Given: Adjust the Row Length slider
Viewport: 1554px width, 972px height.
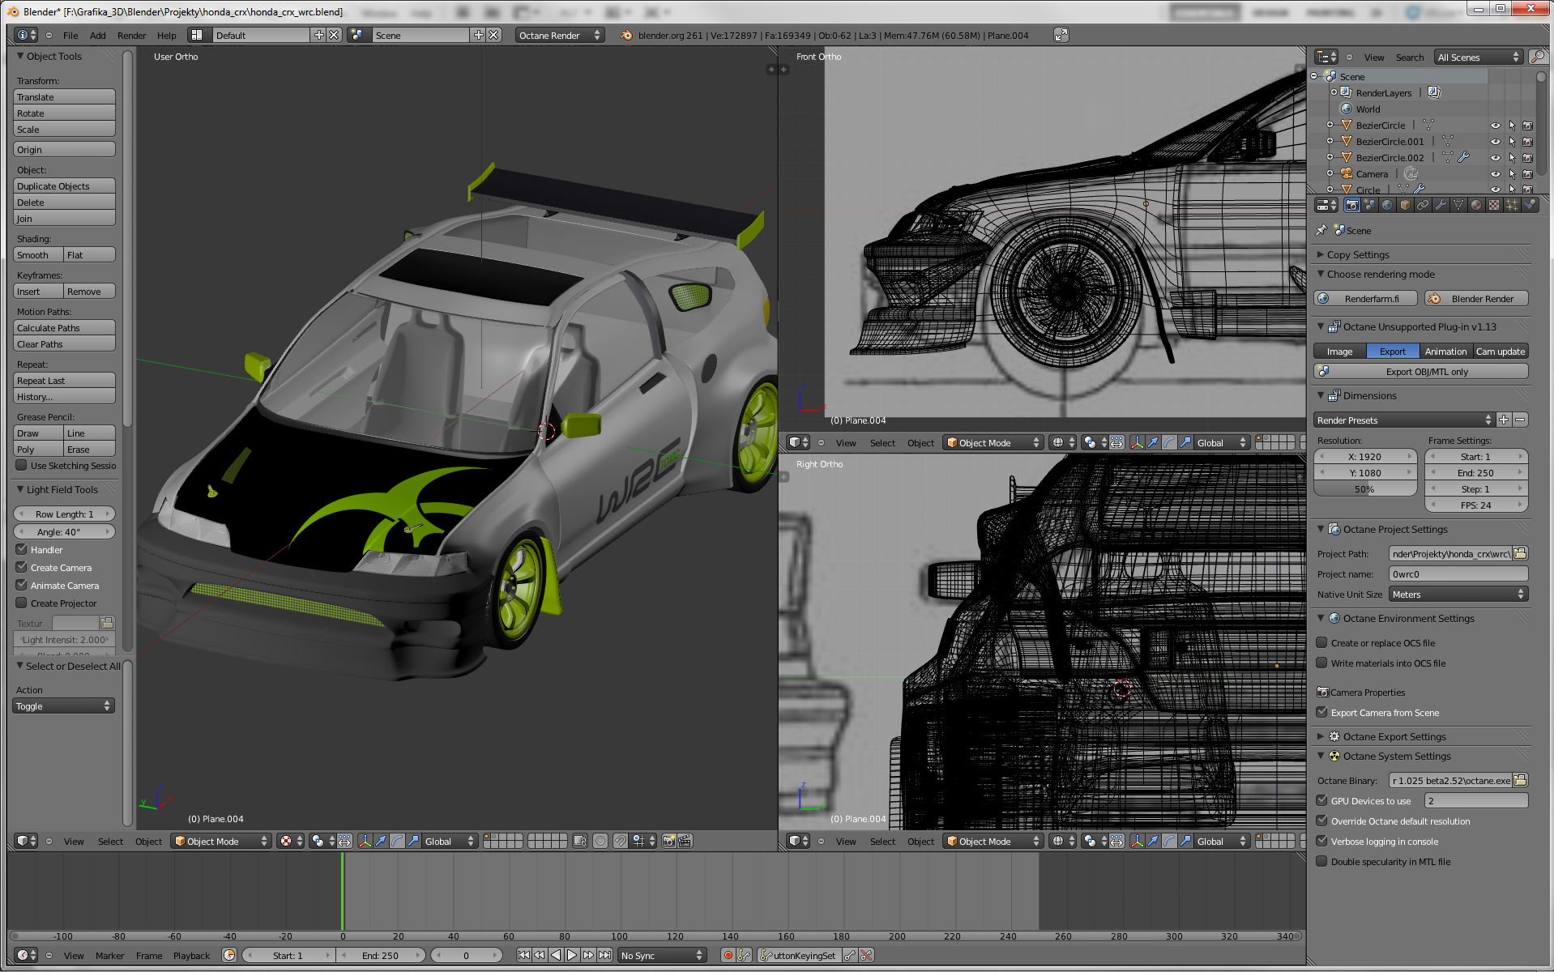Looking at the screenshot, I should pos(64,514).
